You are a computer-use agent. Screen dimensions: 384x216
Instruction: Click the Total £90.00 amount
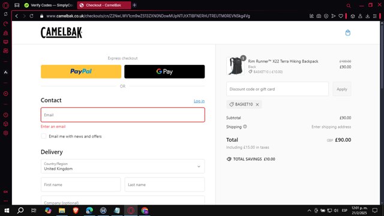343,140
